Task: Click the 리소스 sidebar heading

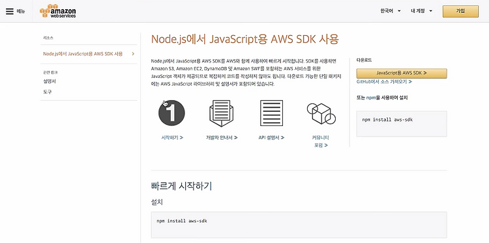Action: (48, 38)
